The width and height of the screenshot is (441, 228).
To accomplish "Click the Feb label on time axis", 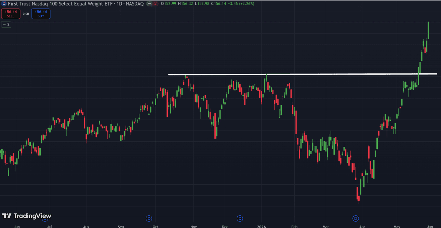I will (x=294, y=226).
